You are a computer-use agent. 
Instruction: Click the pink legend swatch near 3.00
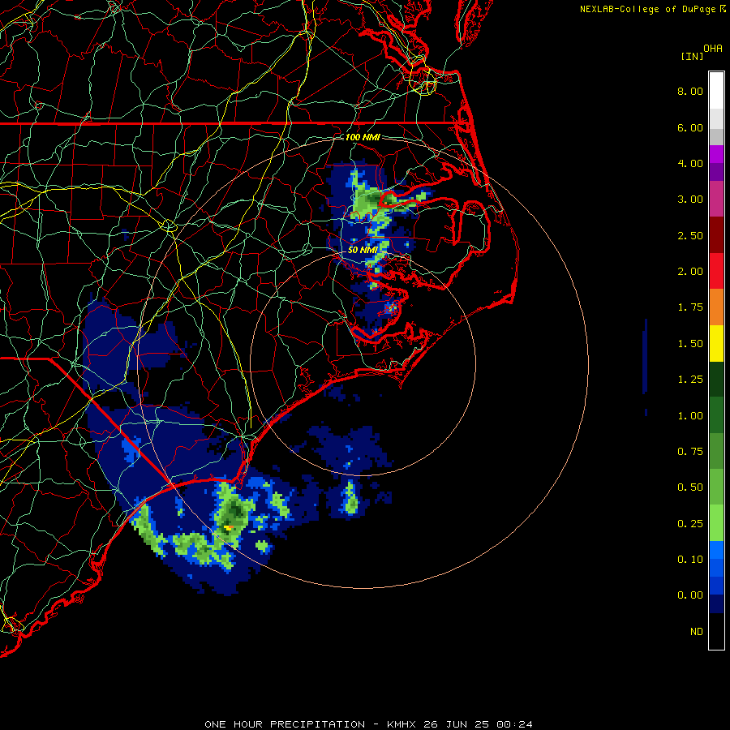click(716, 199)
